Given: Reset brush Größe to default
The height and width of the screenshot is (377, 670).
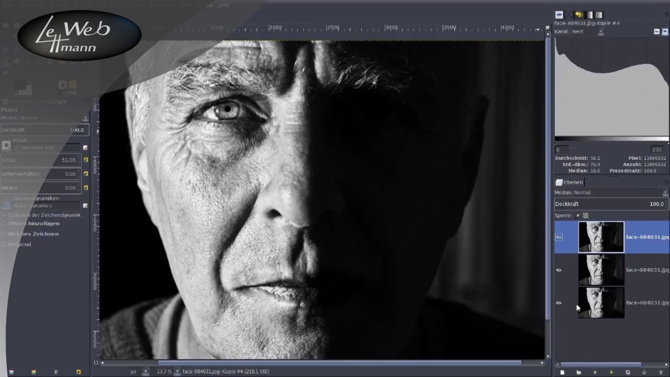Looking at the screenshot, I should (x=86, y=160).
